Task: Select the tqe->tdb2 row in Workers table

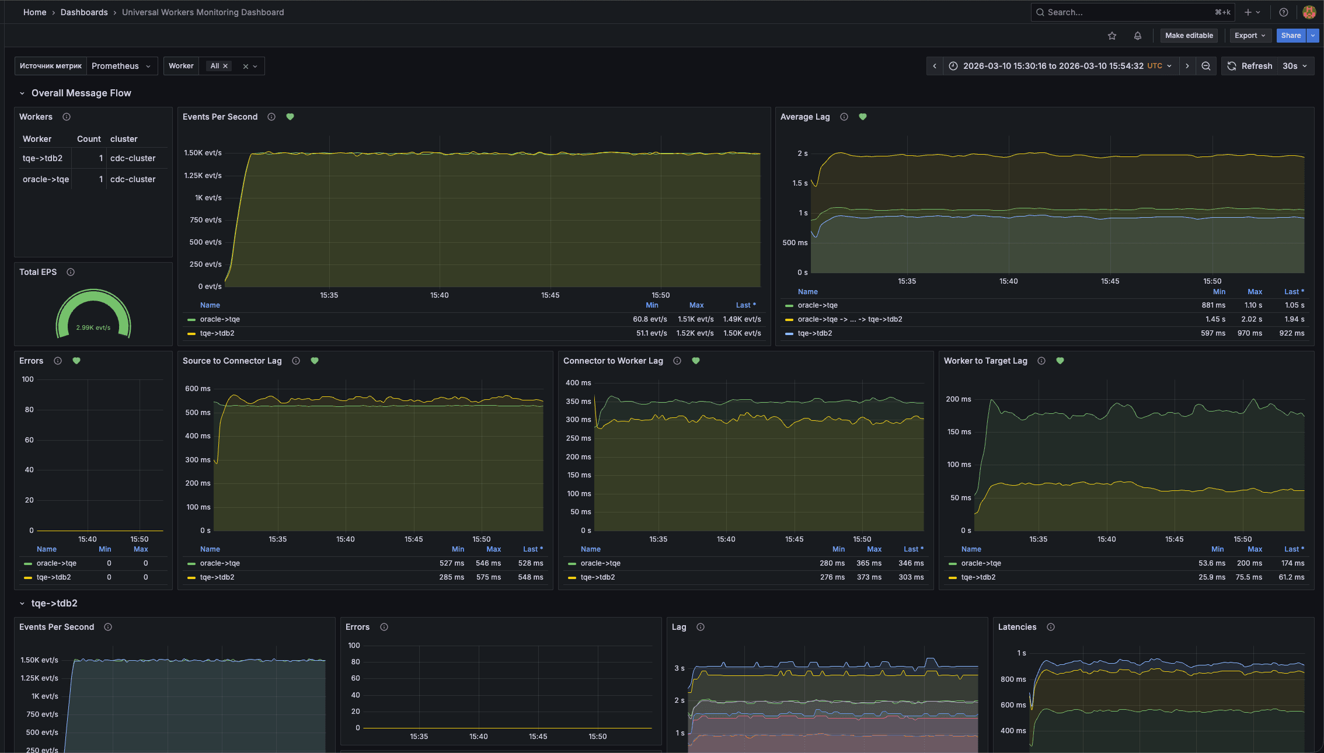Action: click(x=93, y=158)
